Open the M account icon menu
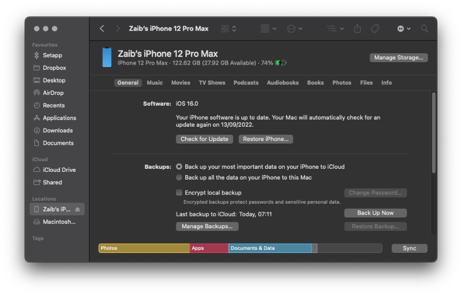The width and height of the screenshot is (462, 295). (403, 29)
